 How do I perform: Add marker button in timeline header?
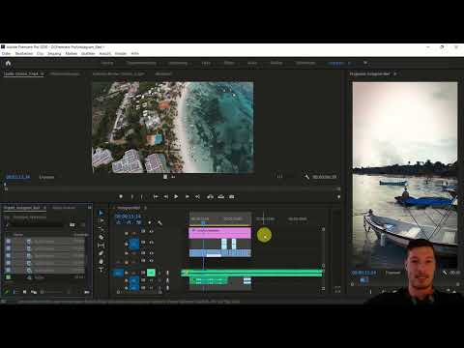click(149, 222)
